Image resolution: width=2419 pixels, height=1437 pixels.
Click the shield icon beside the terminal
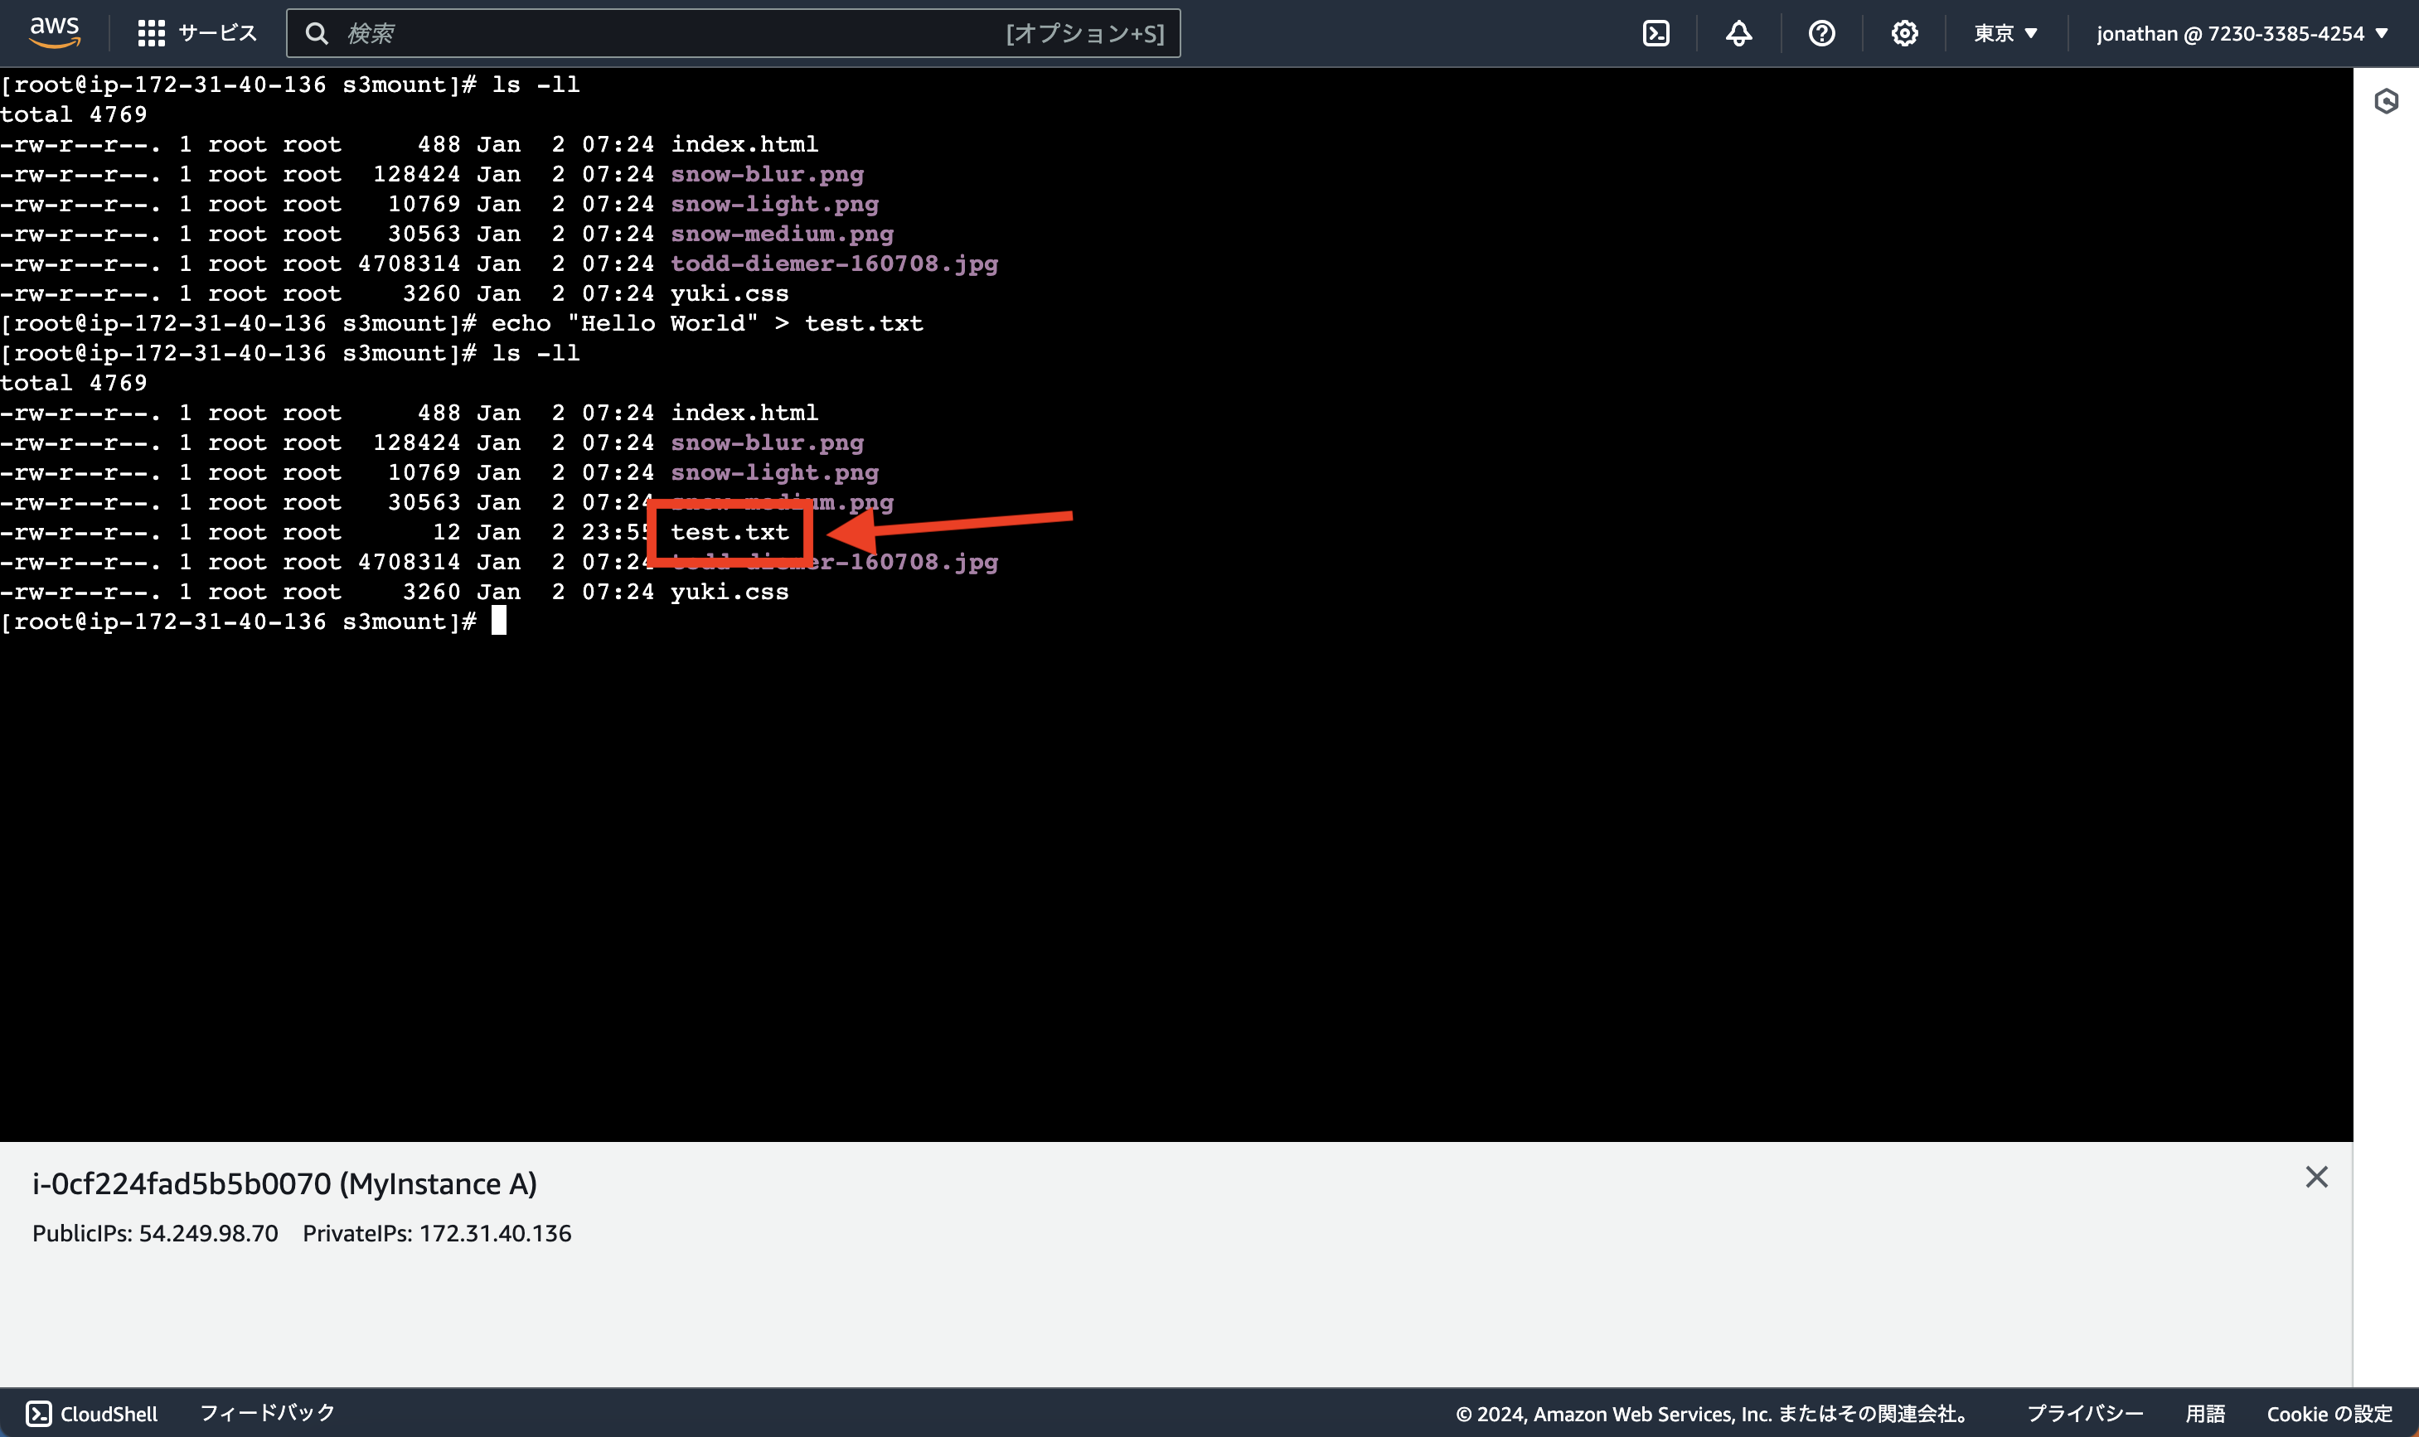click(2386, 99)
